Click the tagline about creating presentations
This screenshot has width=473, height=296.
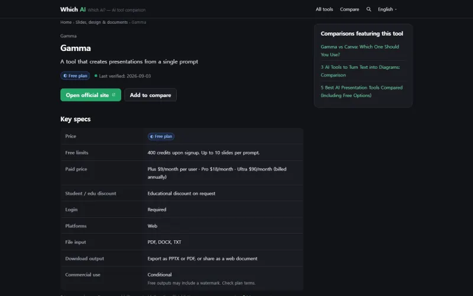coord(129,62)
